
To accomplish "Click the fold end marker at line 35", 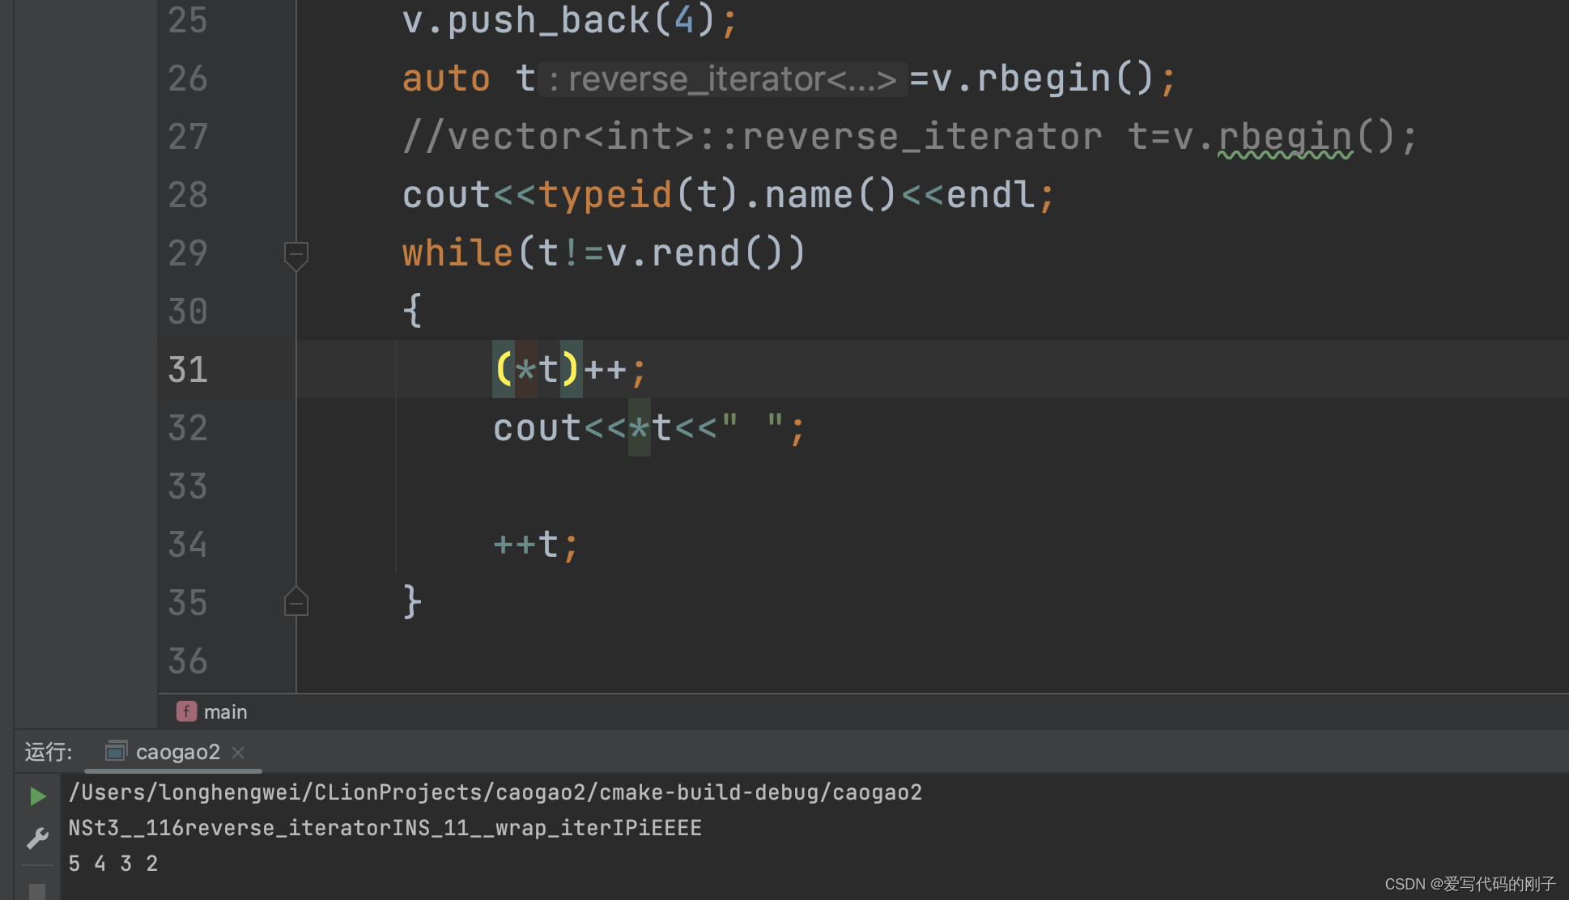I will (x=296, y=601).
